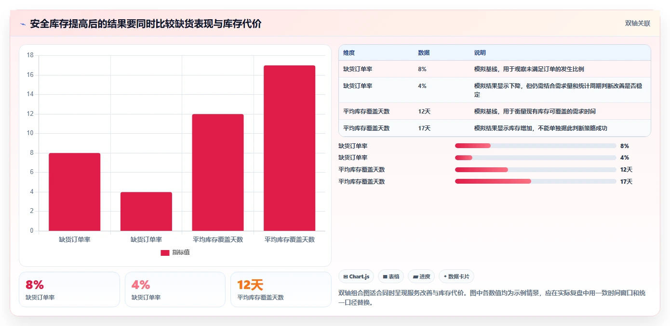Click the chart bar with value 4
This screenshot has height=326, width=670.
(x=146, y=212)
